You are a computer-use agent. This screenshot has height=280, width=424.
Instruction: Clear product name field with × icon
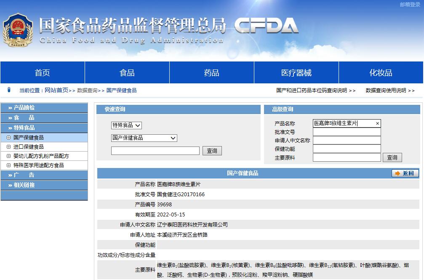pyautogui.click(x=377, y=123)
